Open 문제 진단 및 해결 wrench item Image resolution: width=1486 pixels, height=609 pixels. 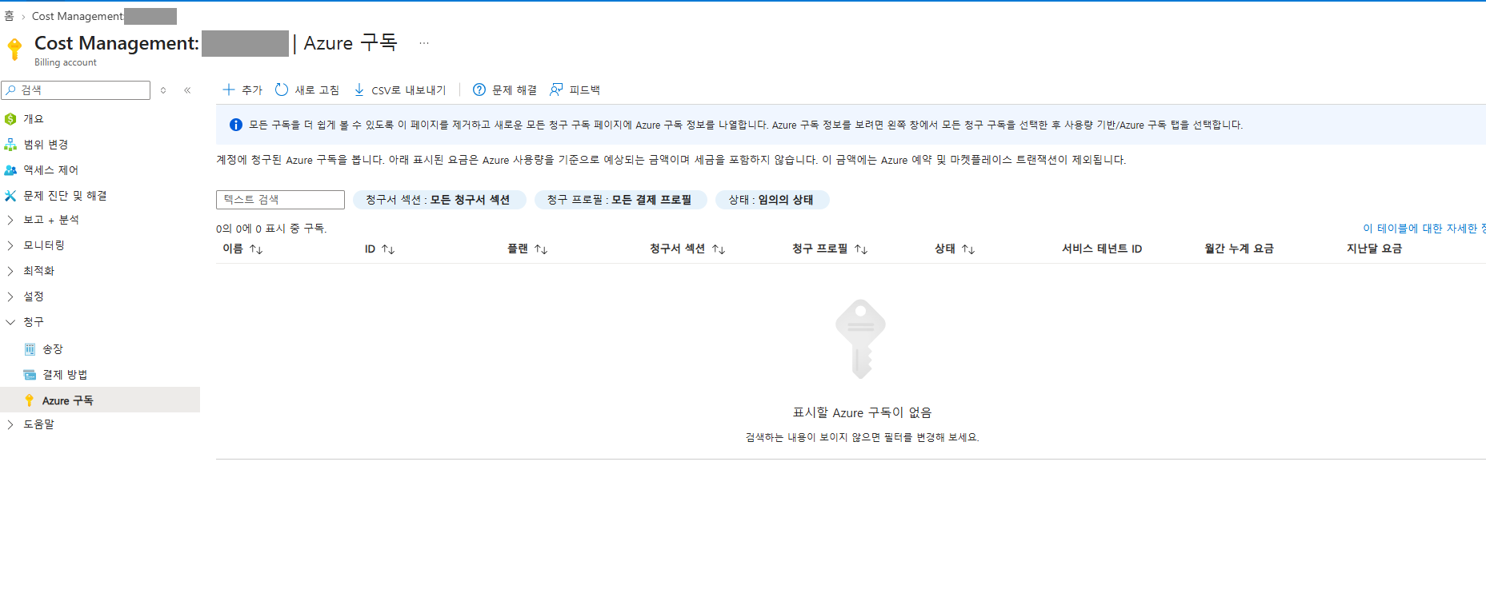pos(10,196)
